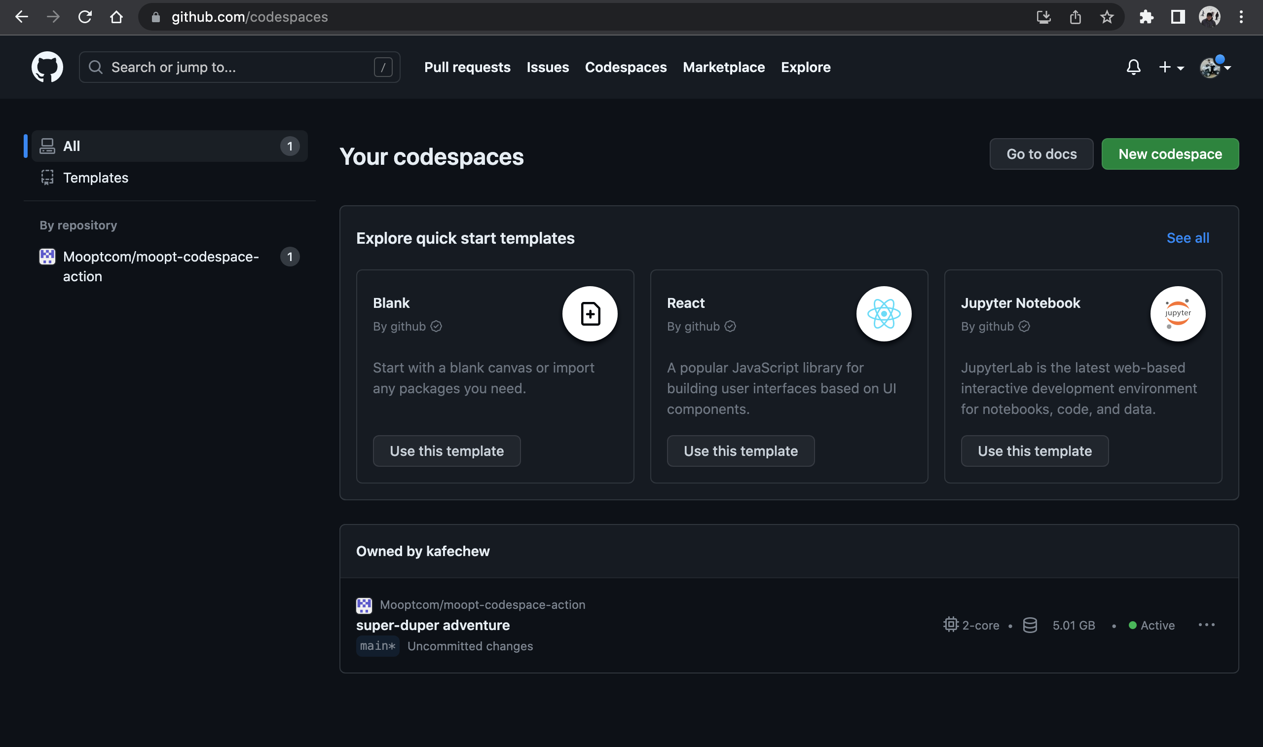Click the Jupyter Notebook template logo

click(x=1177, y=314)
